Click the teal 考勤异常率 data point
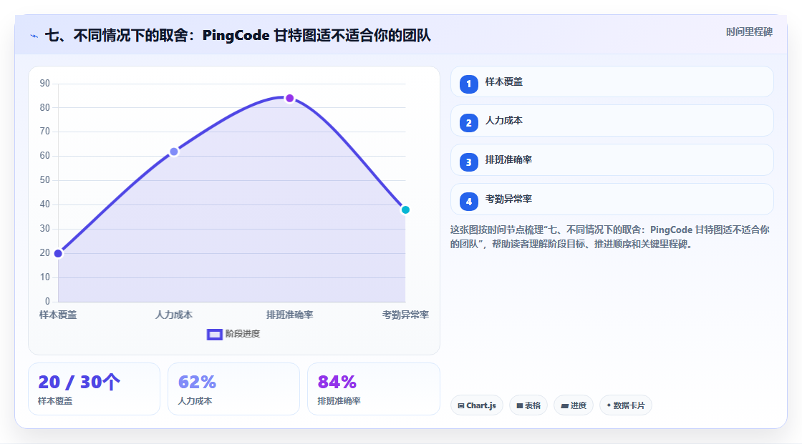 click(405, 210)
